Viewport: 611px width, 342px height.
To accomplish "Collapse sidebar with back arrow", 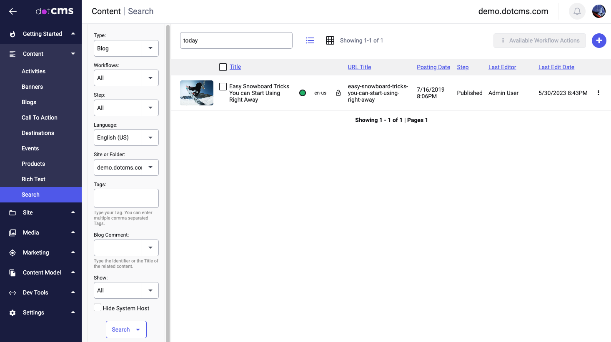I will coord(13,11).
